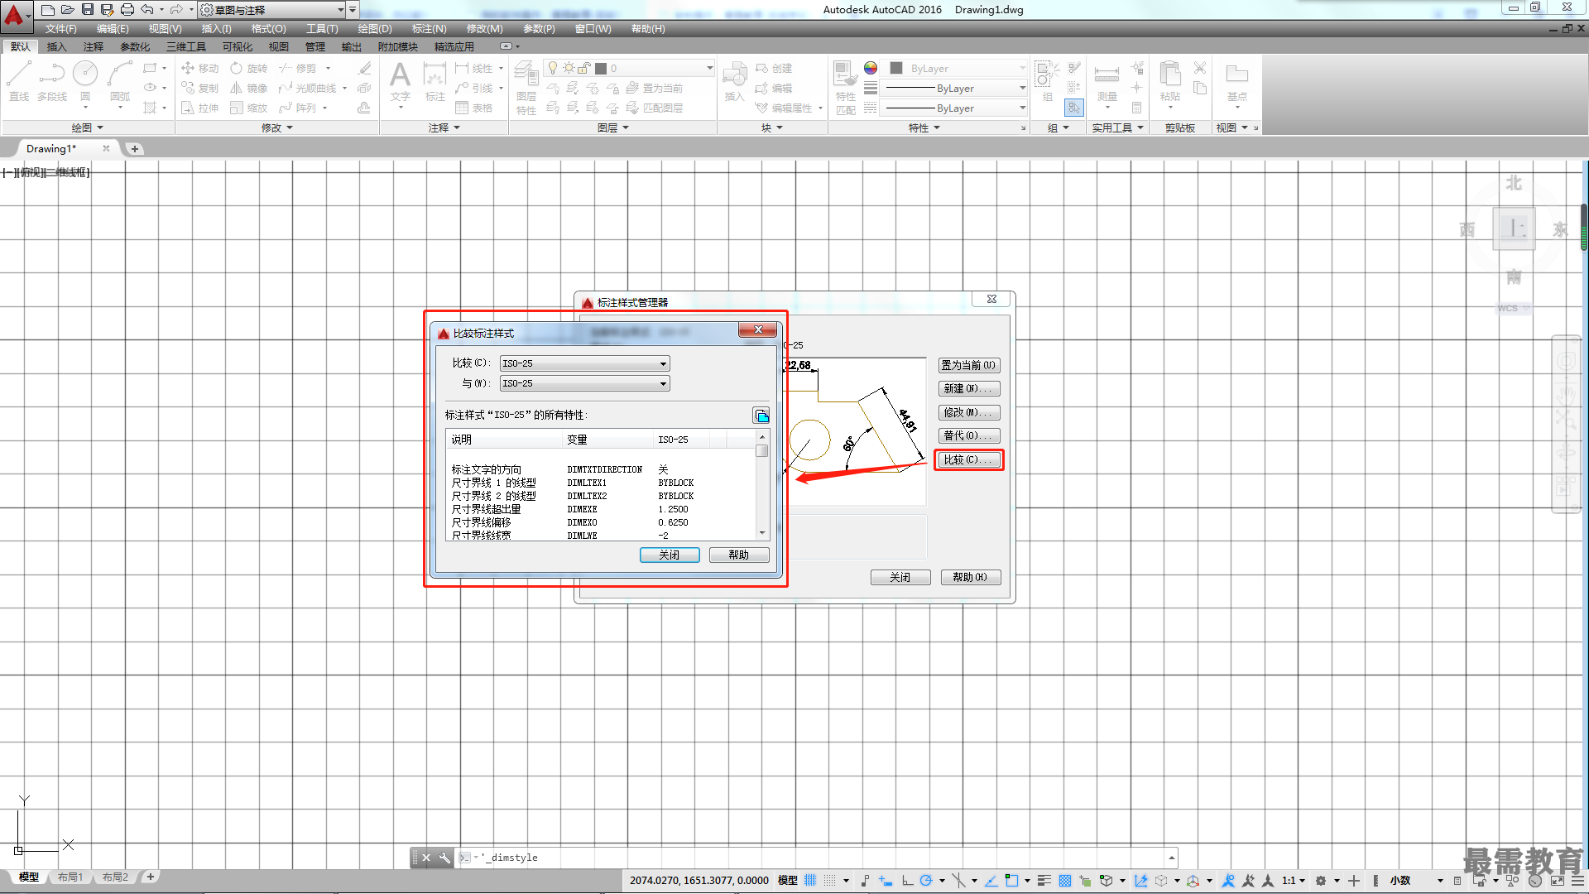Toggle transparency display in status bar
This screenshot has height=894, width=1589.
(x=1065, y=880)
